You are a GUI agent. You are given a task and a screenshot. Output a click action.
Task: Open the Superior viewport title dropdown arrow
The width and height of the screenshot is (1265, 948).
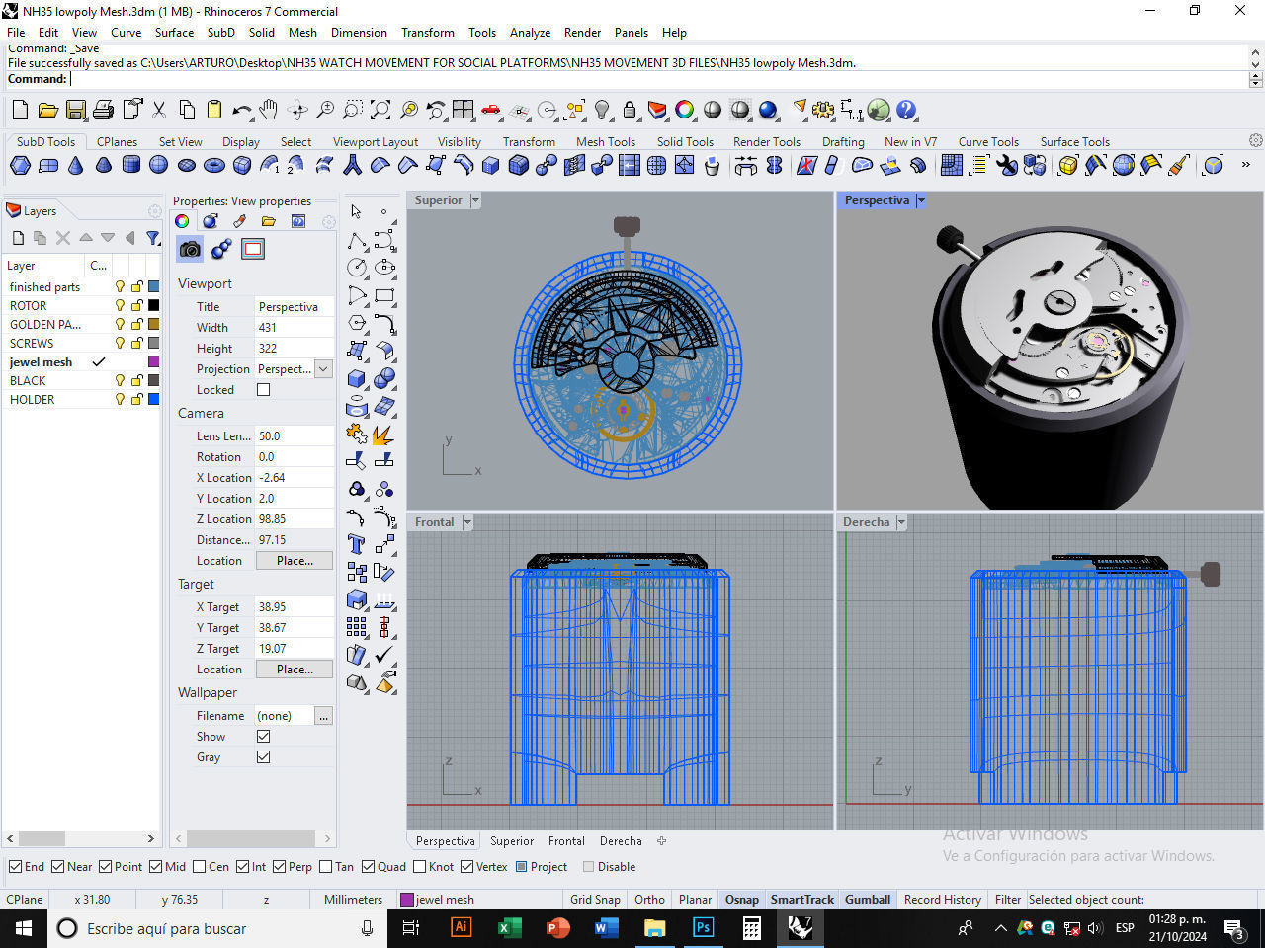[x=475, y=200]
